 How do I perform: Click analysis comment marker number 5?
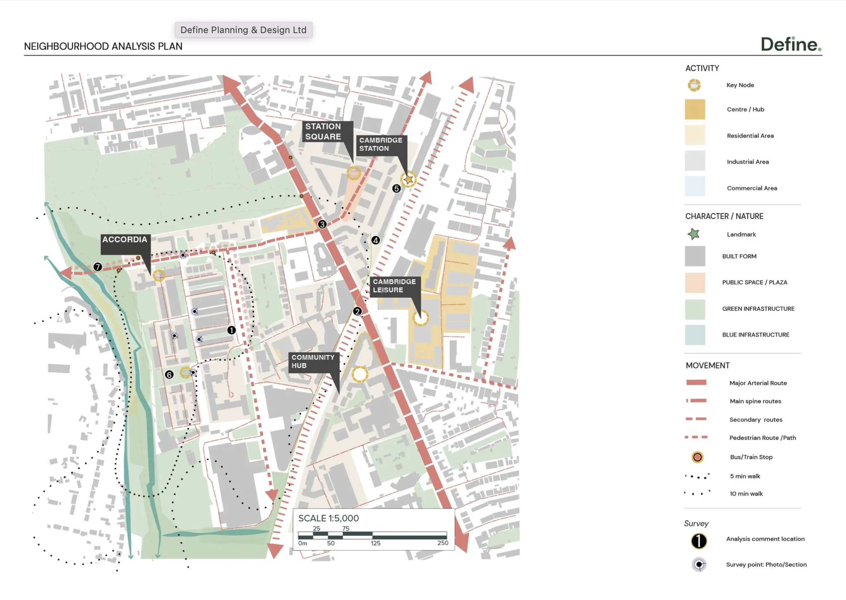(397, 189)
